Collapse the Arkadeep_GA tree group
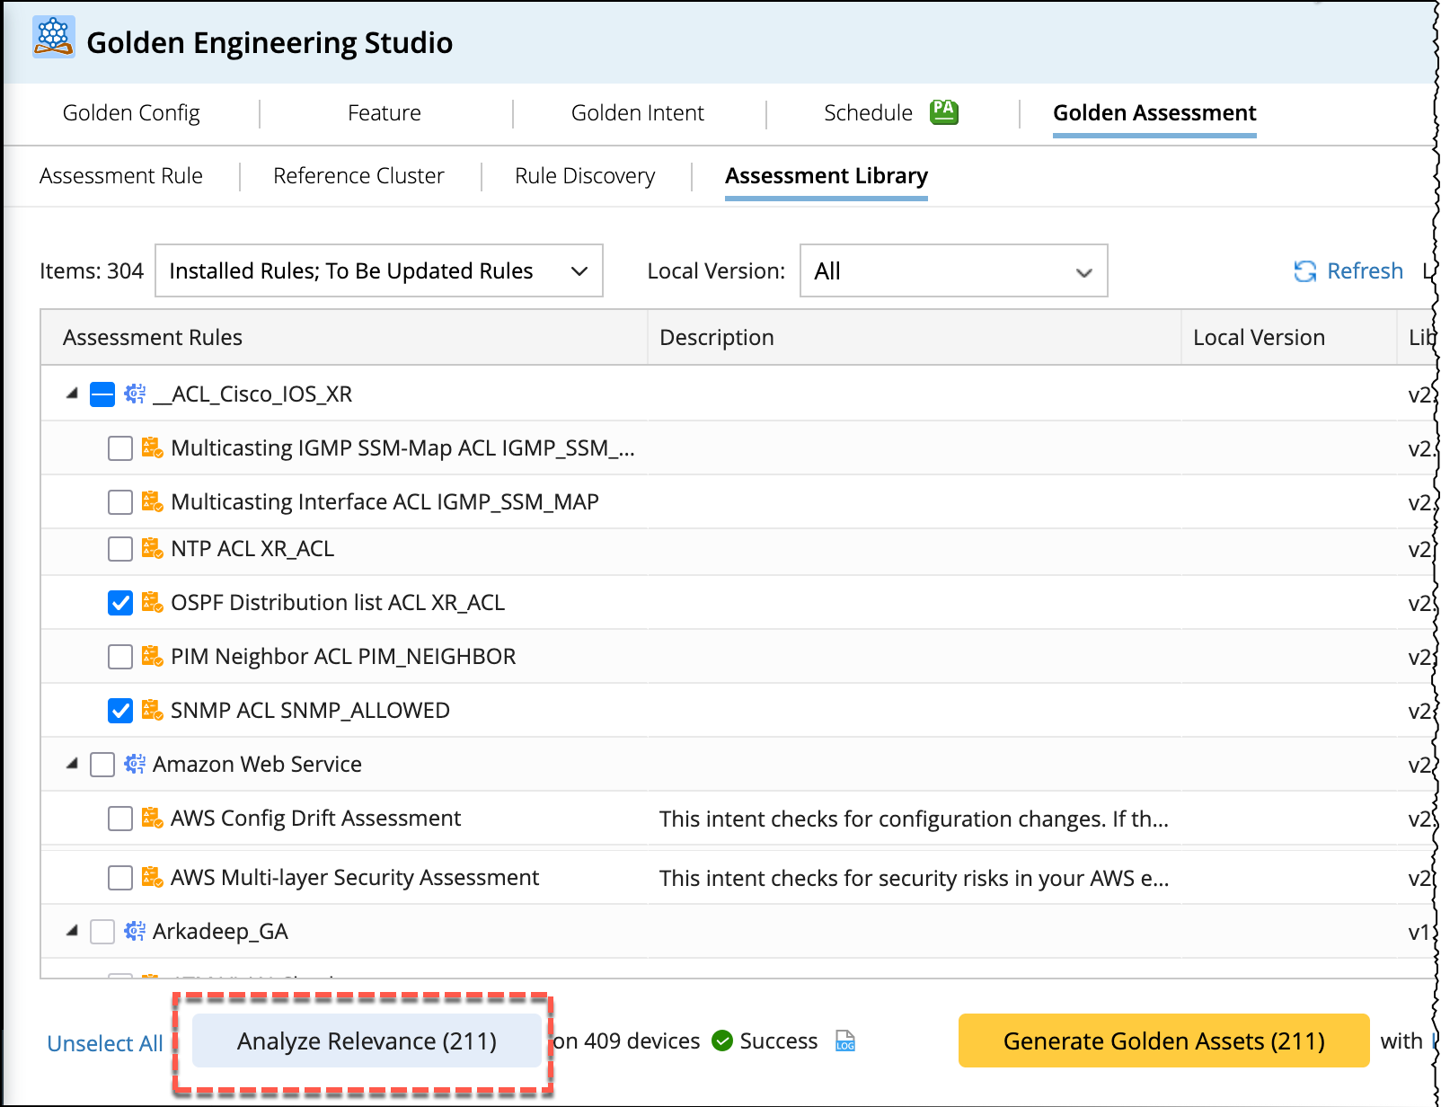This screenshot has height=1107, width=1441. coord(72,931)
